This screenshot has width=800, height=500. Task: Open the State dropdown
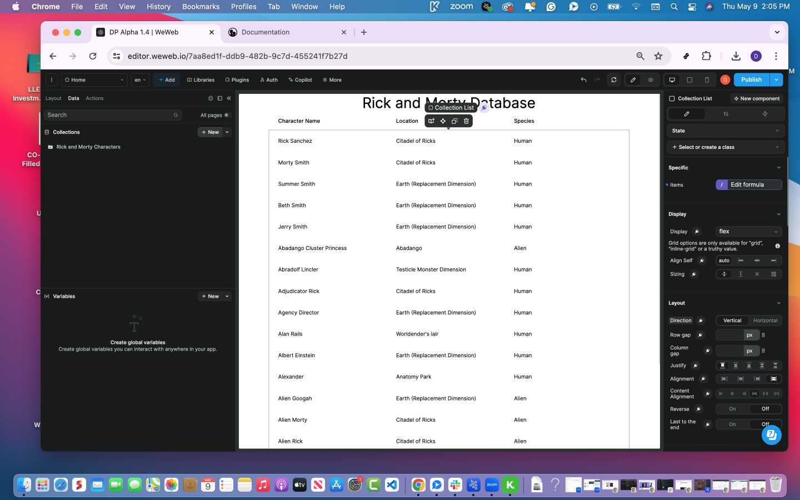725,131
